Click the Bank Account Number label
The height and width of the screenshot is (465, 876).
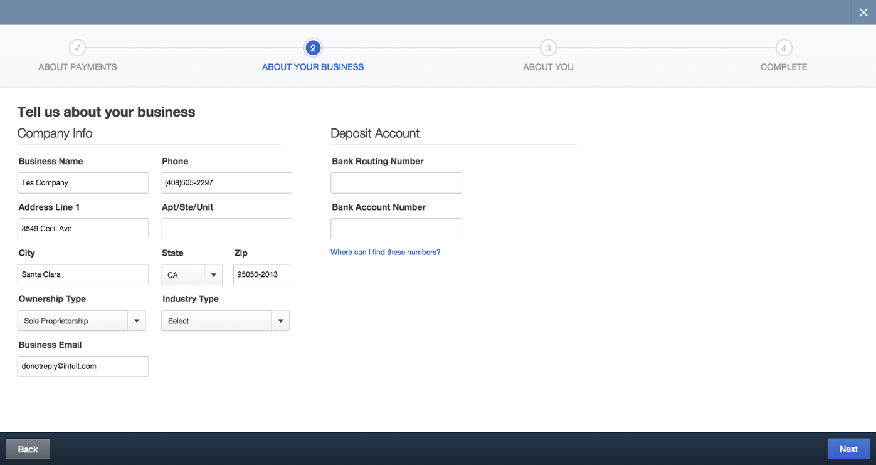[379, 207]
